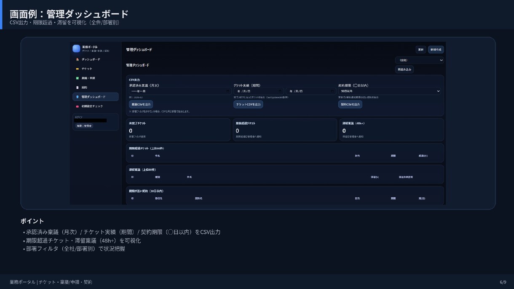Click チケットCSVを出力 button
This screenshot has height=289, width=514.
(x=248, y=104)
